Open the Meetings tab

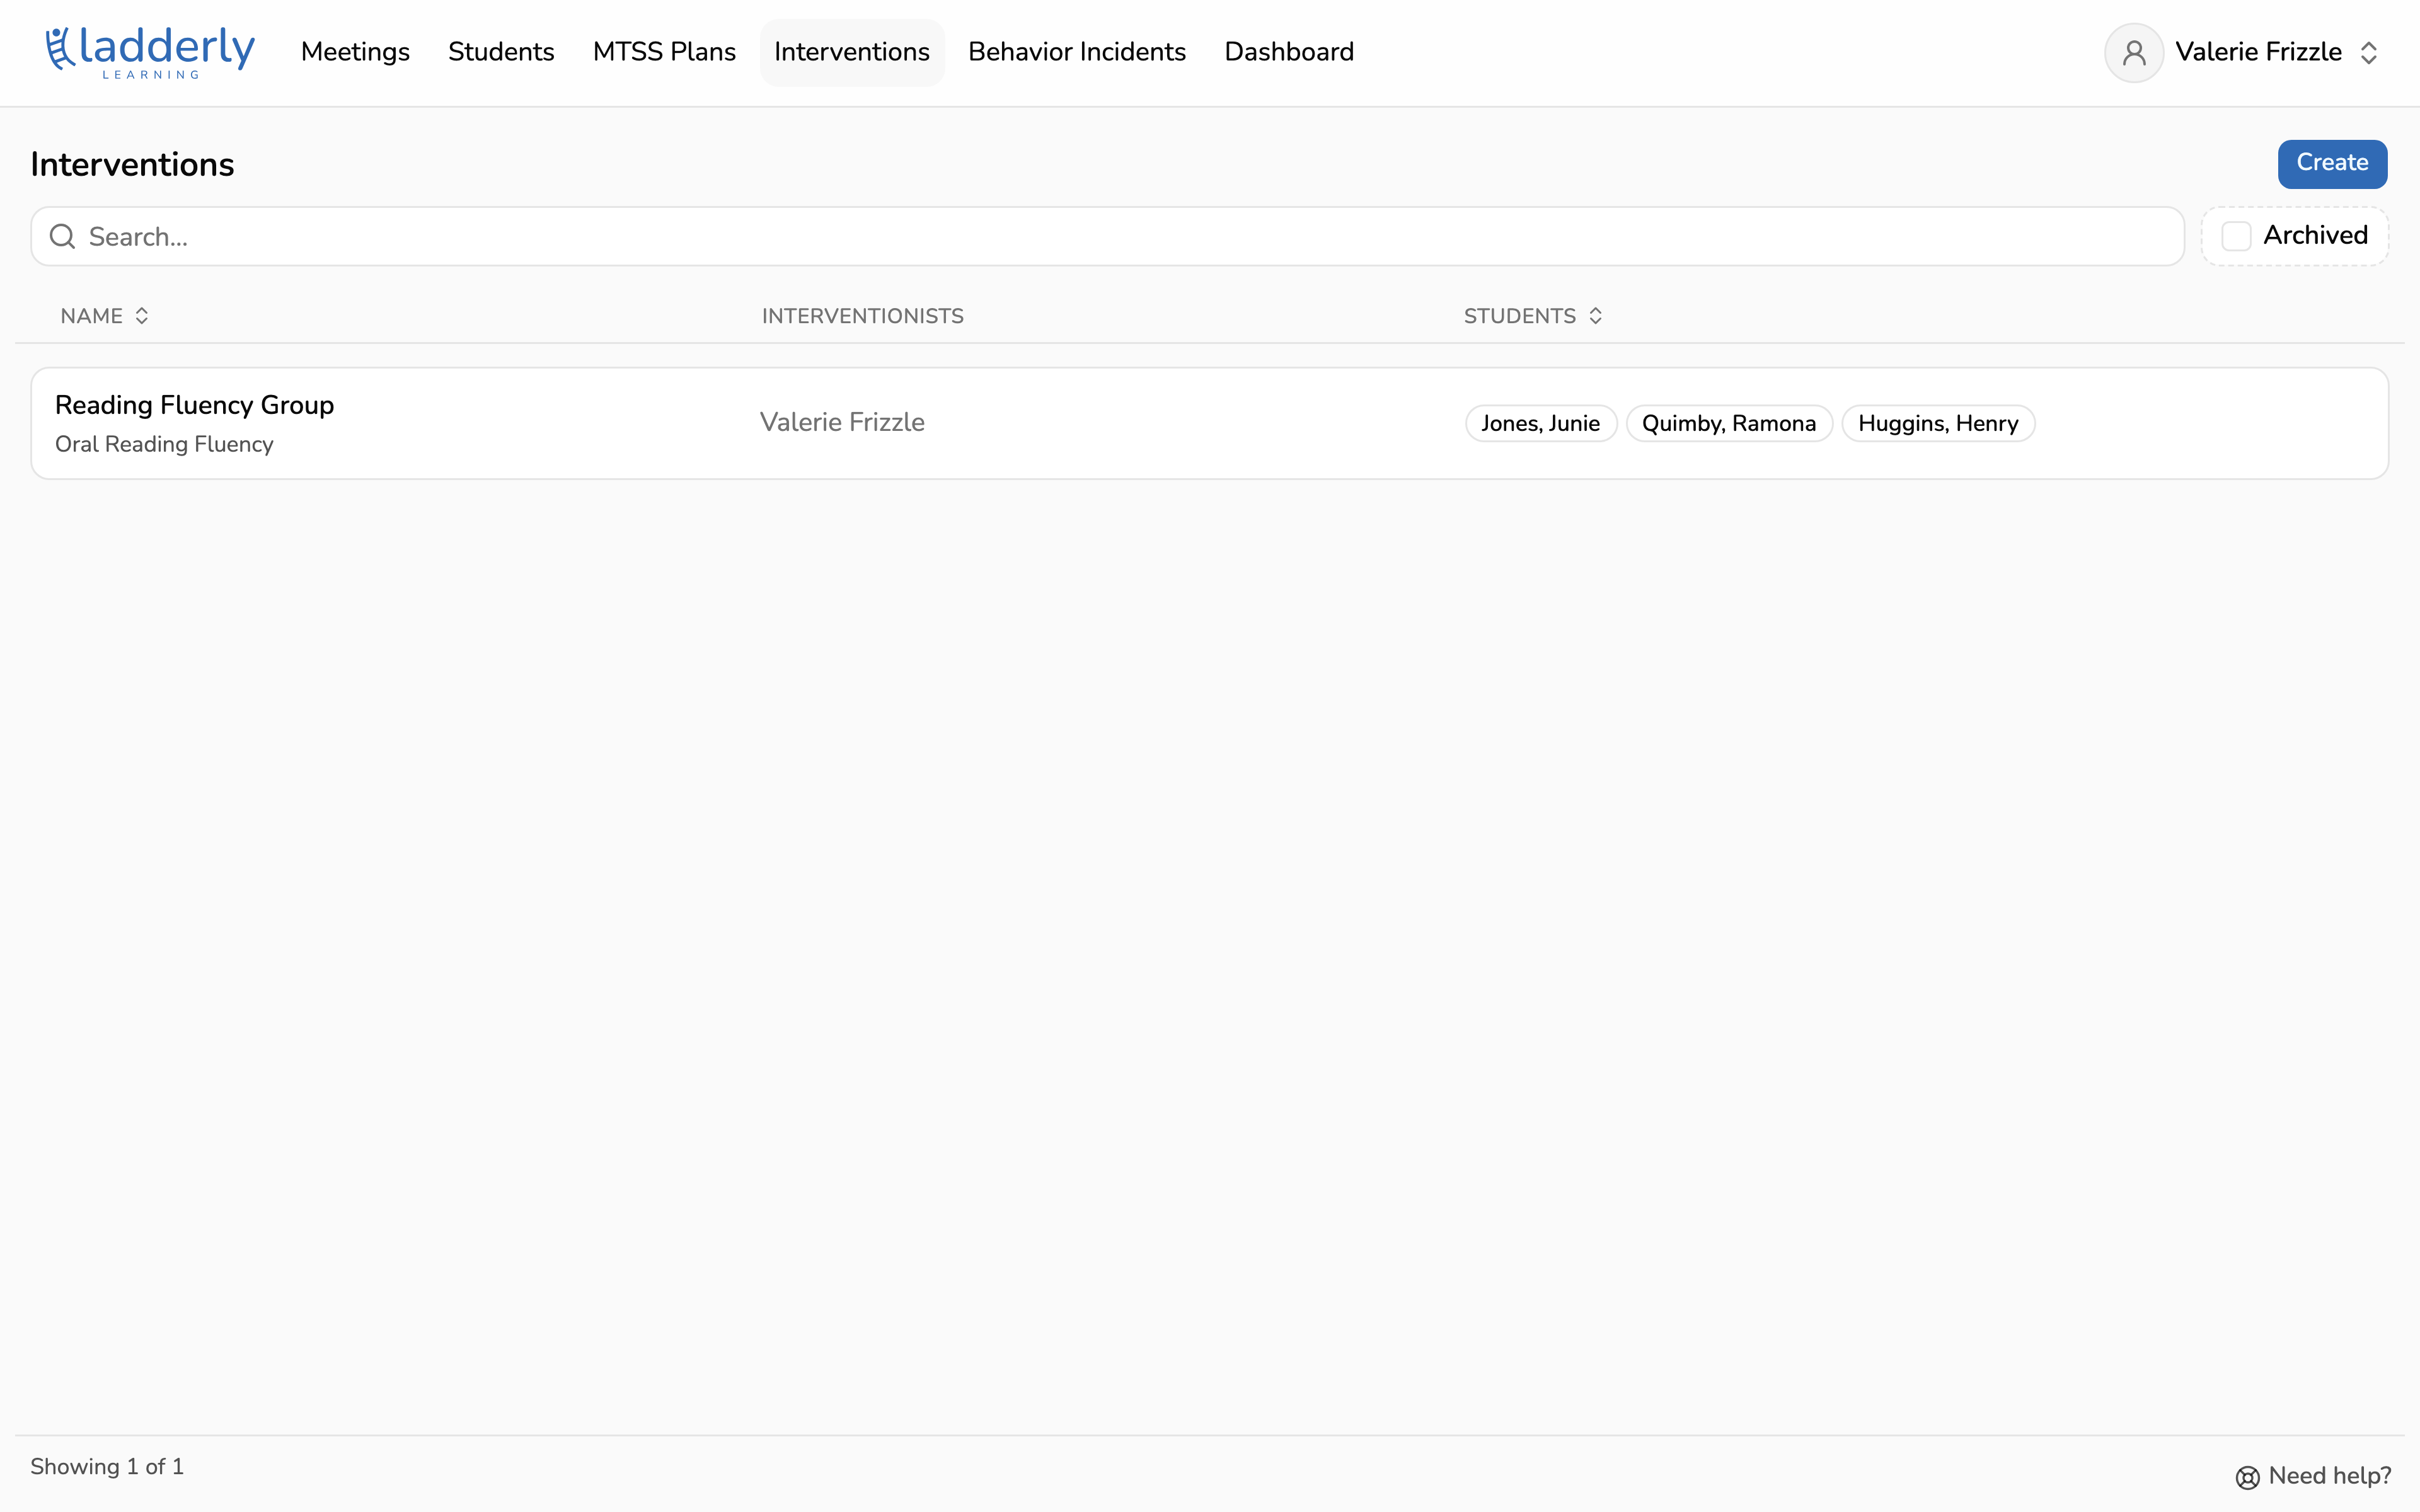(x=355, y=52)
